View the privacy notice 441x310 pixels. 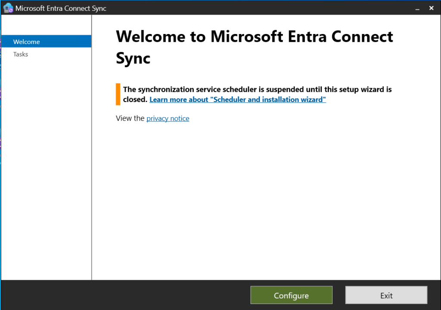click(x=168, y=118)
